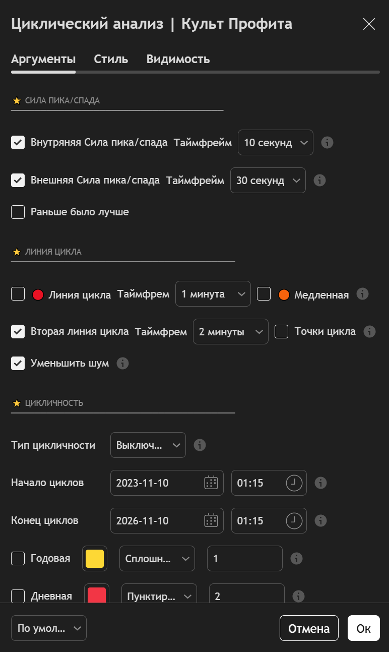389x652 pixels.
Task: Click the yellow Годовая color swatch
Action: pos(95,558)
